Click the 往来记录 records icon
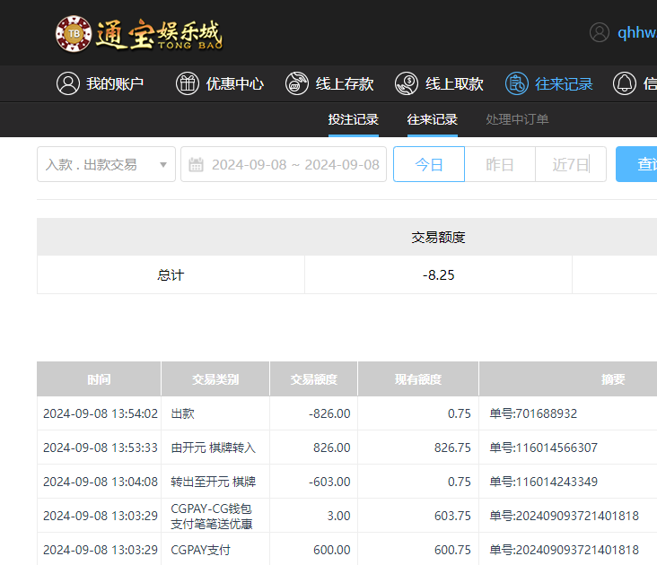 point(516,83)
